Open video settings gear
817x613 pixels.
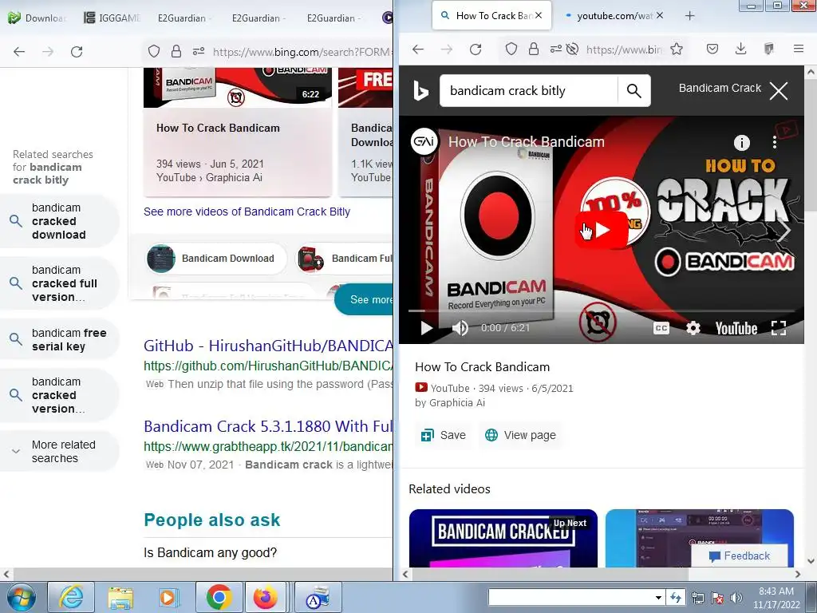693,328
